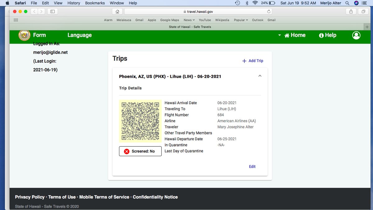Open the bookmarks grid icon
The width and height of the screenshot is (373, 210).
click(x=16, y=20)
